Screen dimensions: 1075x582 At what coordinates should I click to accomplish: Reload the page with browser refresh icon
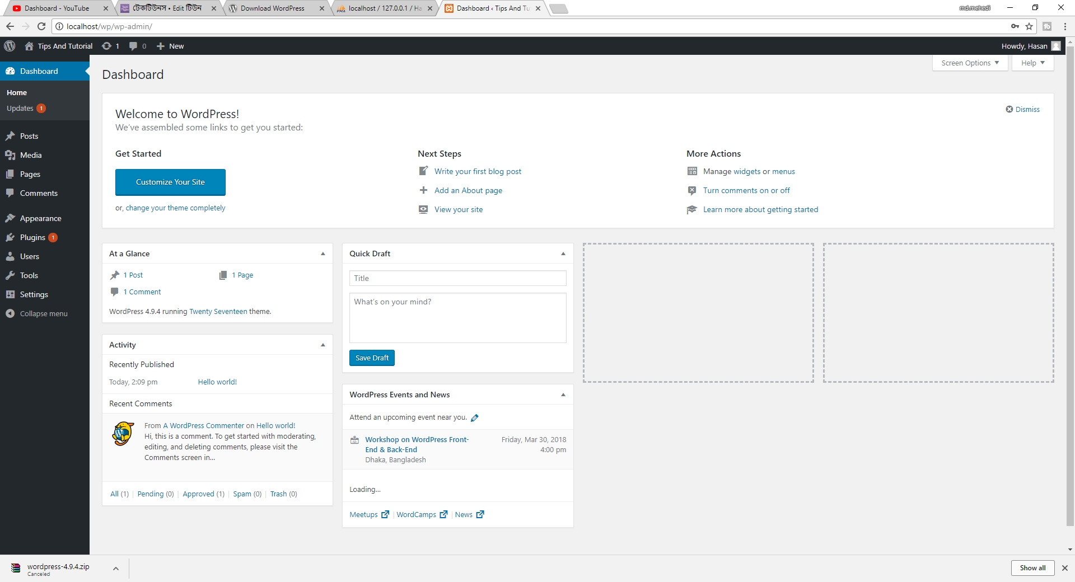[41, 26]
